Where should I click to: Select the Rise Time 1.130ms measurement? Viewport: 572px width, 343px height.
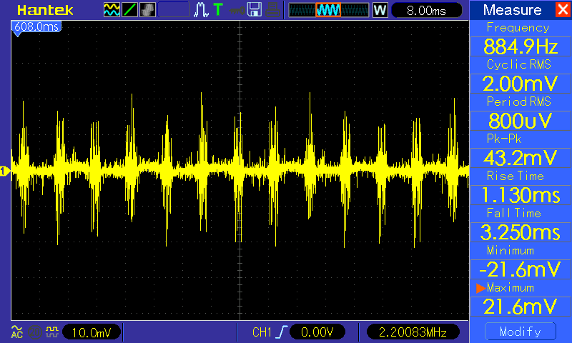pos(521,187)
